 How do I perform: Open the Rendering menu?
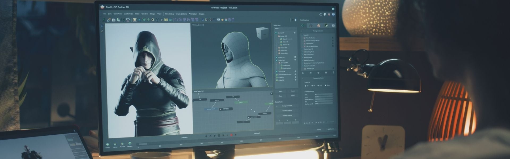pyautogui.click(x=169, y=14)
